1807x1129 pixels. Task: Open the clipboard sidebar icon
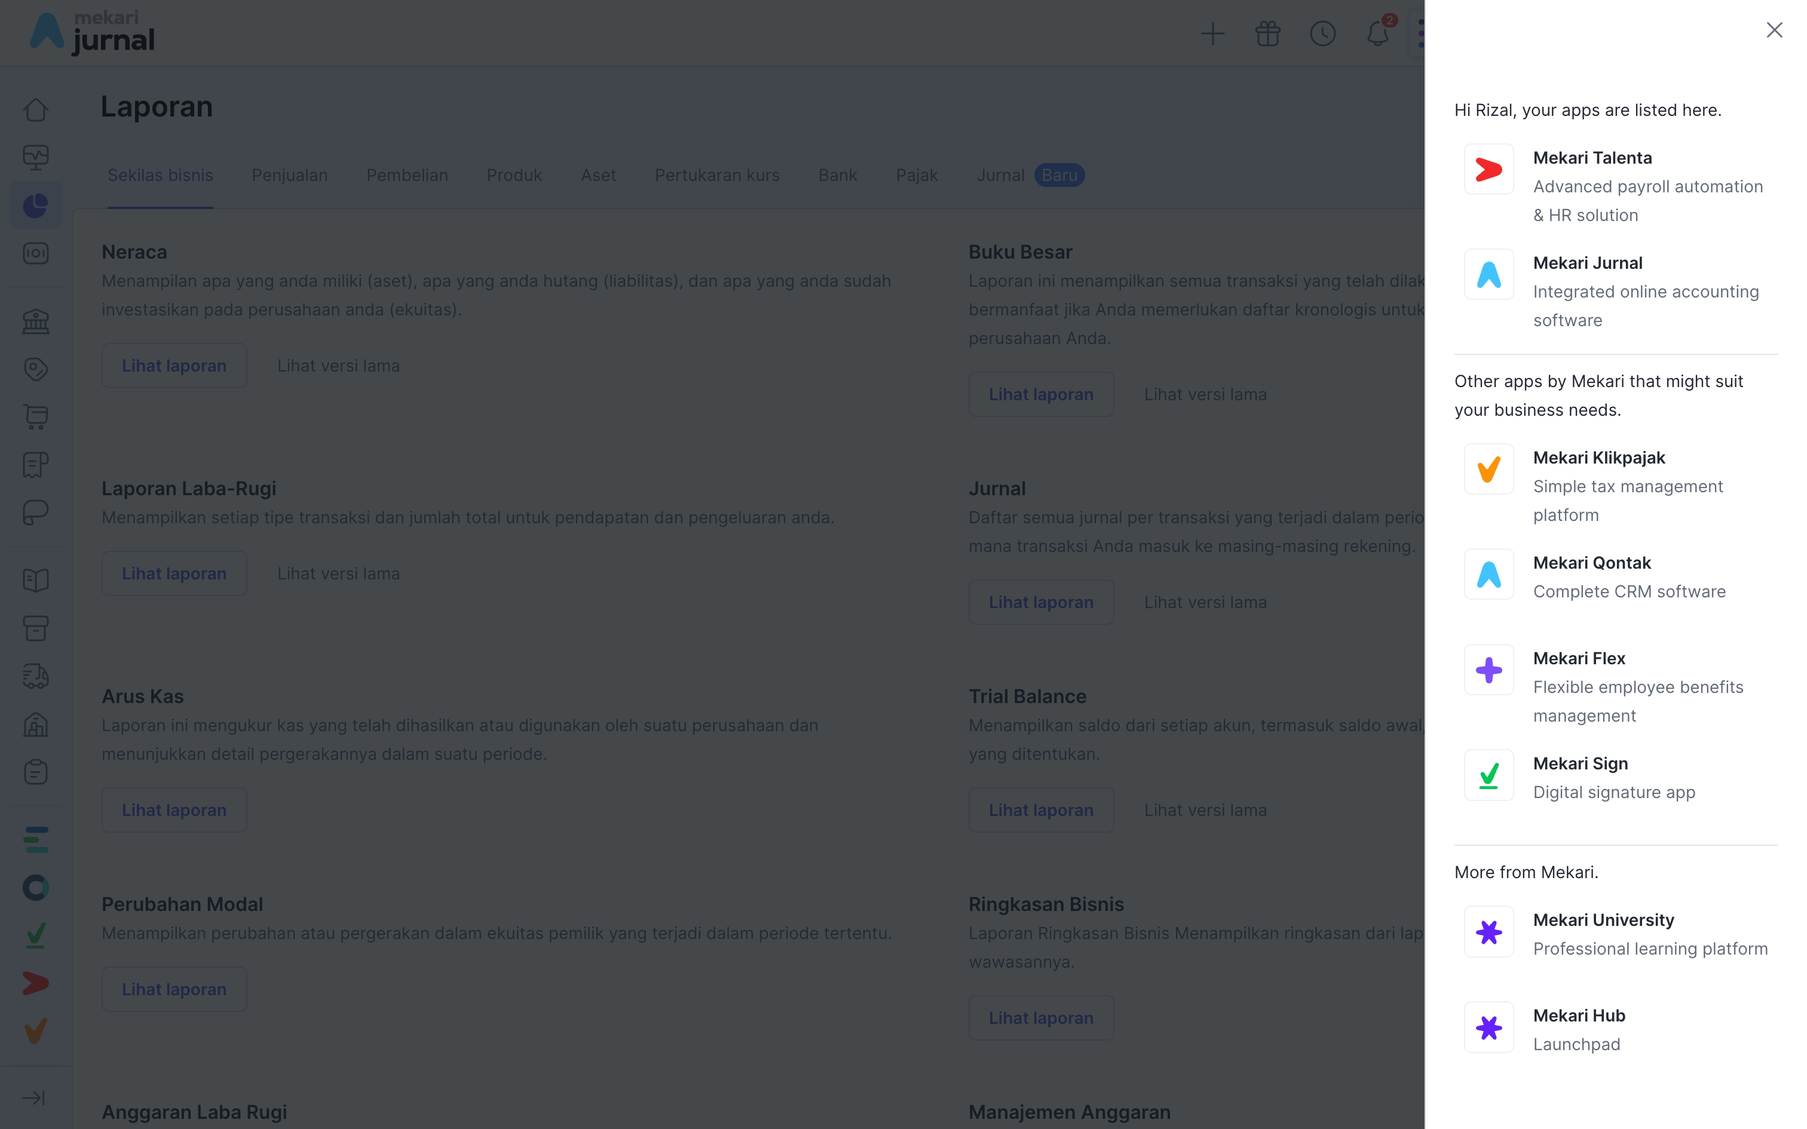tap(36, 771)
